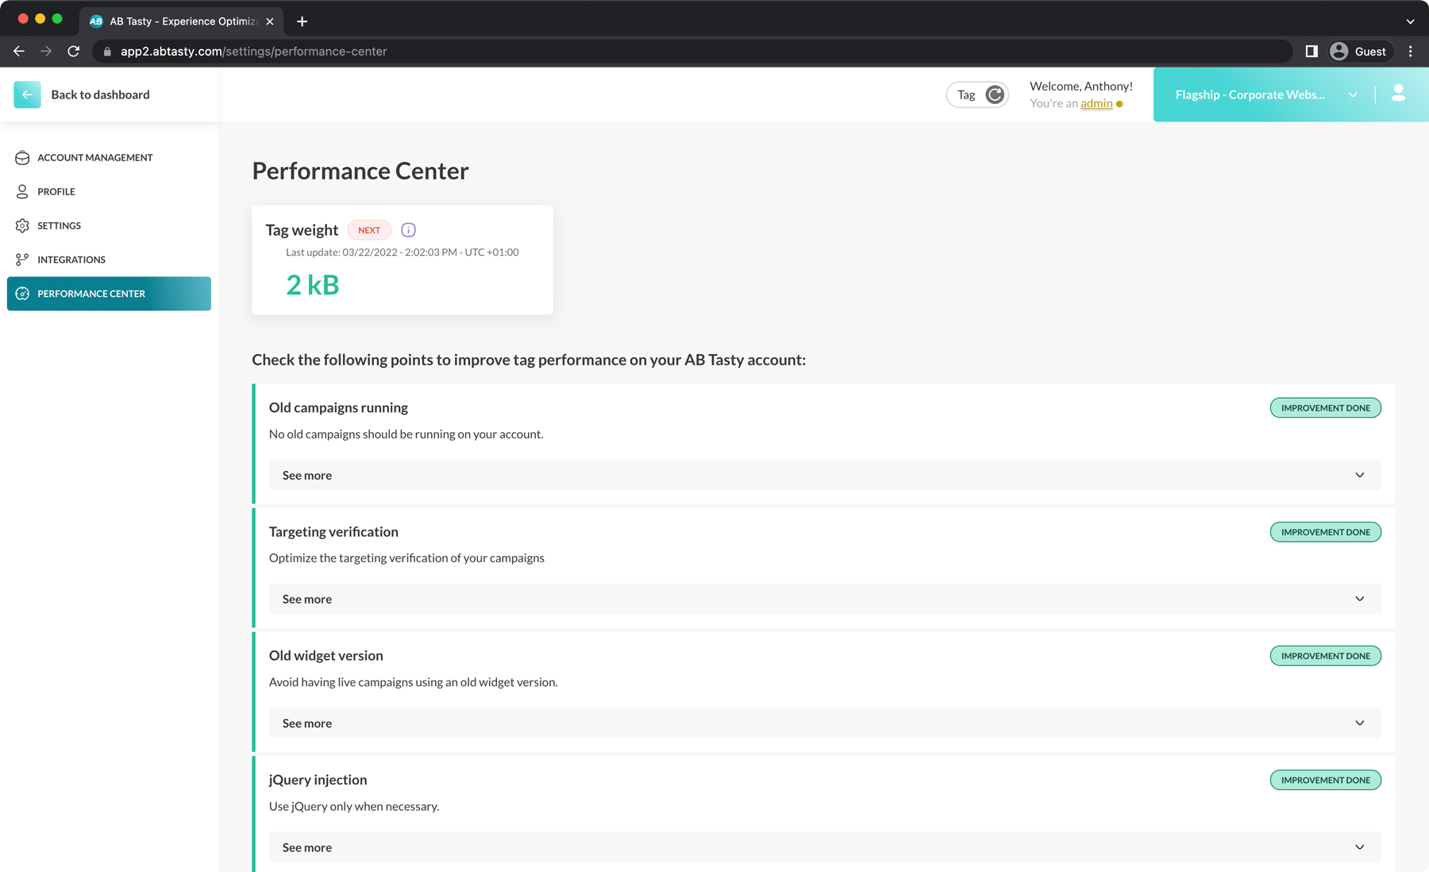The image size is (1429, 872).
Task: Click Improvement Done badge for Old widget version
Action: click(1325, 656)
